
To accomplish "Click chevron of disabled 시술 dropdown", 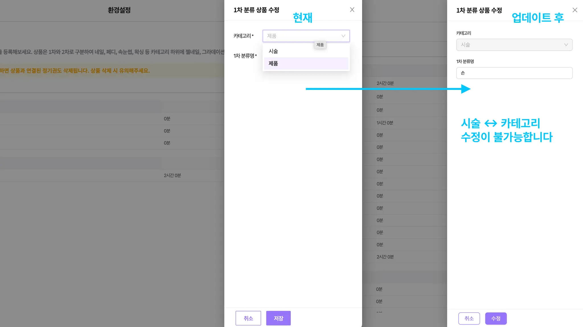I will pos(566,45).
